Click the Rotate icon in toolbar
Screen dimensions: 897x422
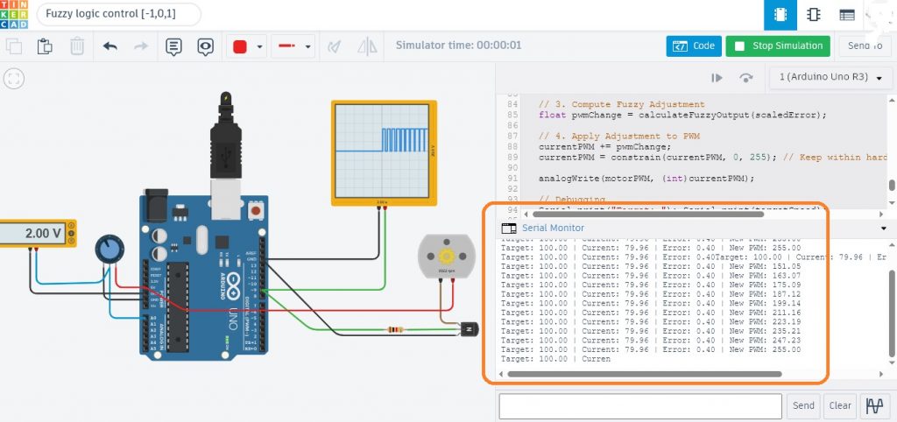point(335,46)
